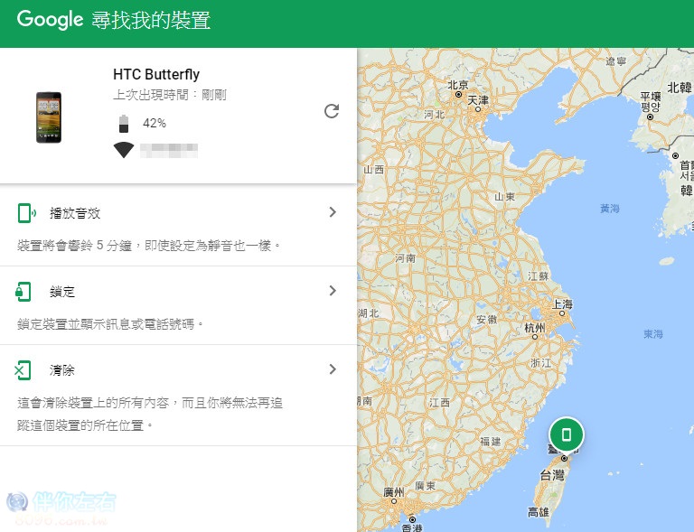This screenshot has height=532, width=694.
Task: Expand the 播放音效 option chevron
Action: coord(333,212)
